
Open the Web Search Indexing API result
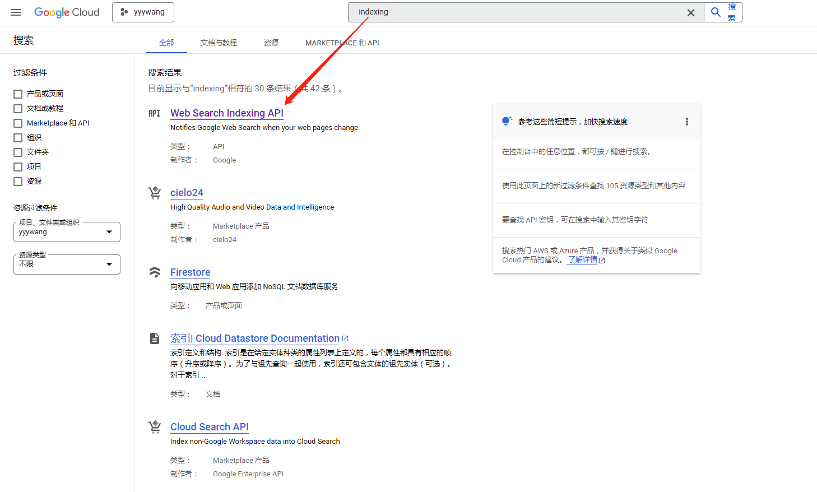226,113
